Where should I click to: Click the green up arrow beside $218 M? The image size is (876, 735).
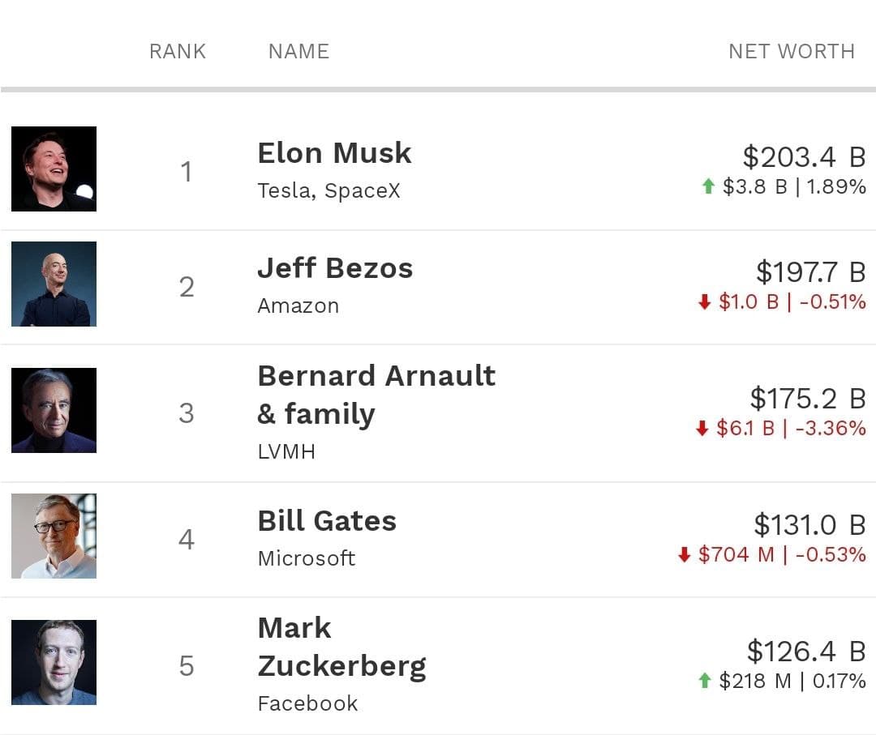click(x=705, y=682)
